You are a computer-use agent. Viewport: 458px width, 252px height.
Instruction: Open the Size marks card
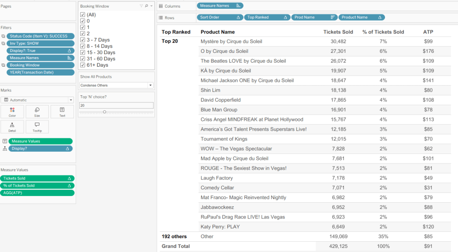37,112
